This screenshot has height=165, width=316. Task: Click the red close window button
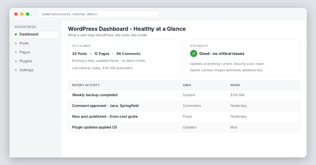[x=16, y=14]
